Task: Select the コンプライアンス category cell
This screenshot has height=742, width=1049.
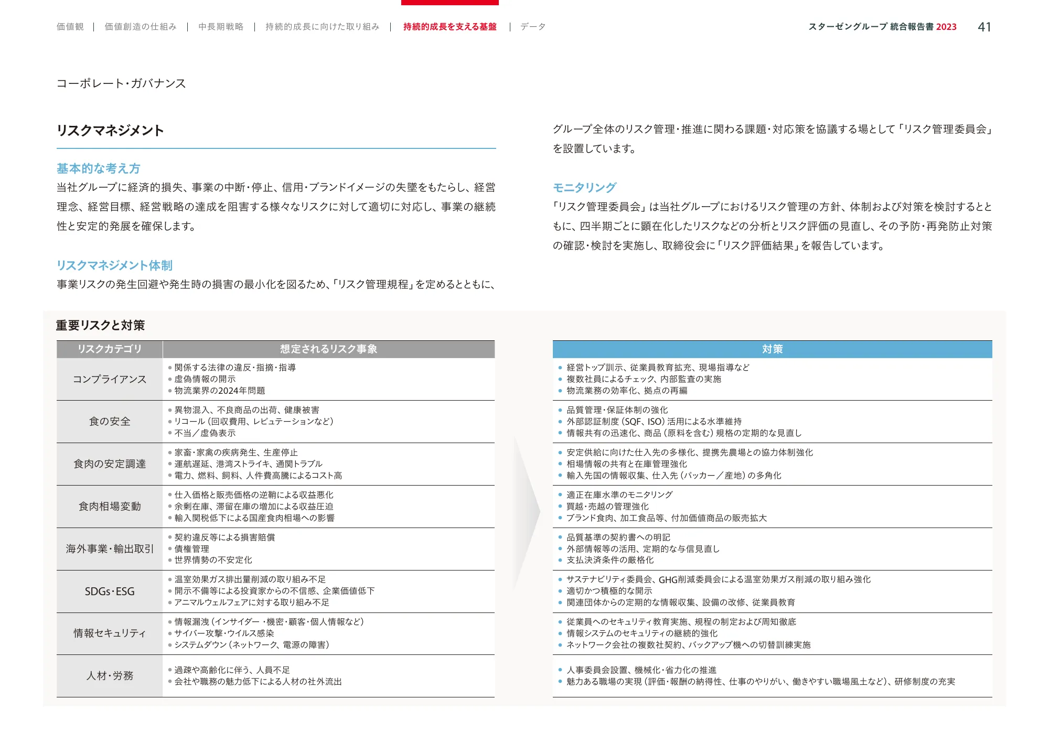Action: tap(110, 379)
